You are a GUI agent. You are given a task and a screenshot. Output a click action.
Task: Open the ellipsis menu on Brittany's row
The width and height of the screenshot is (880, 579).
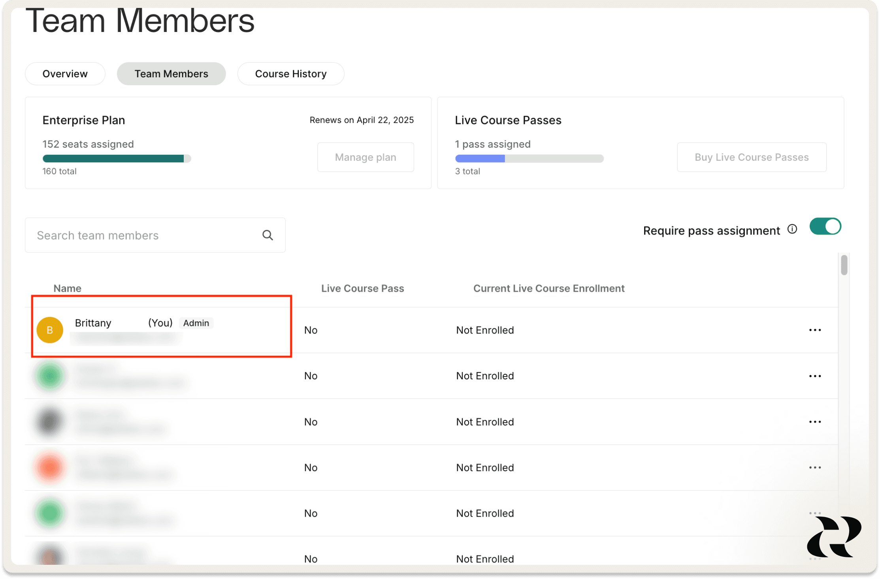pos(815,330)
